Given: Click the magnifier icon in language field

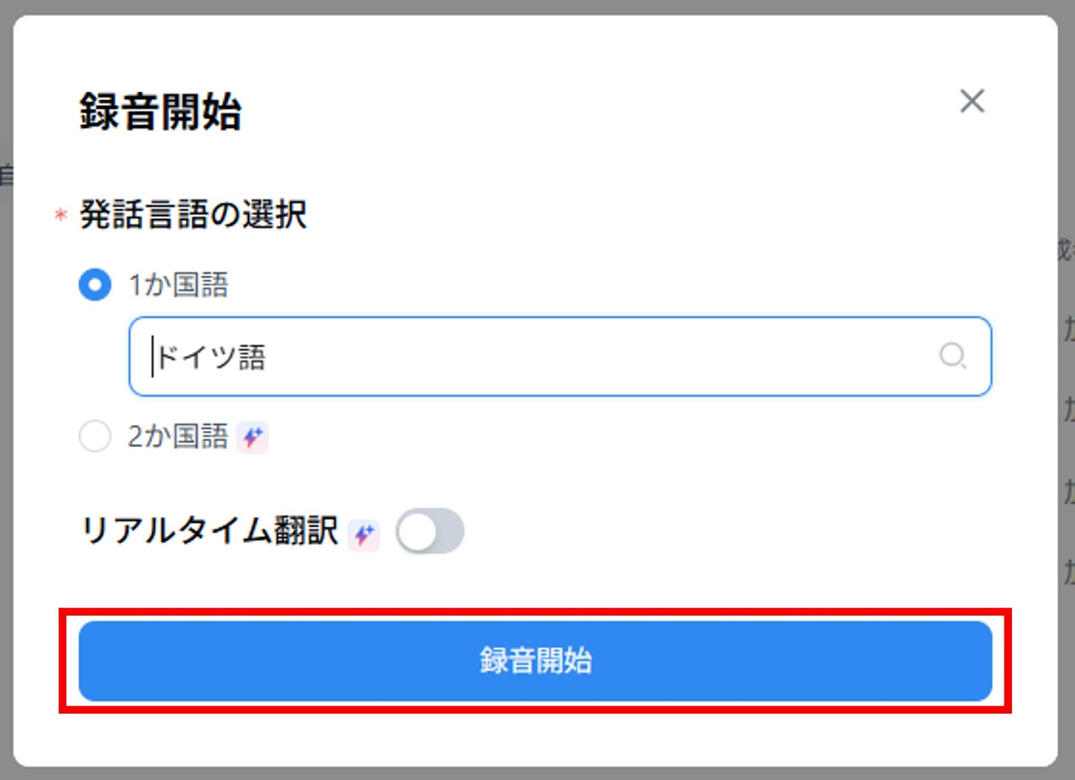Looking at the screenshot, I should 953,356.
